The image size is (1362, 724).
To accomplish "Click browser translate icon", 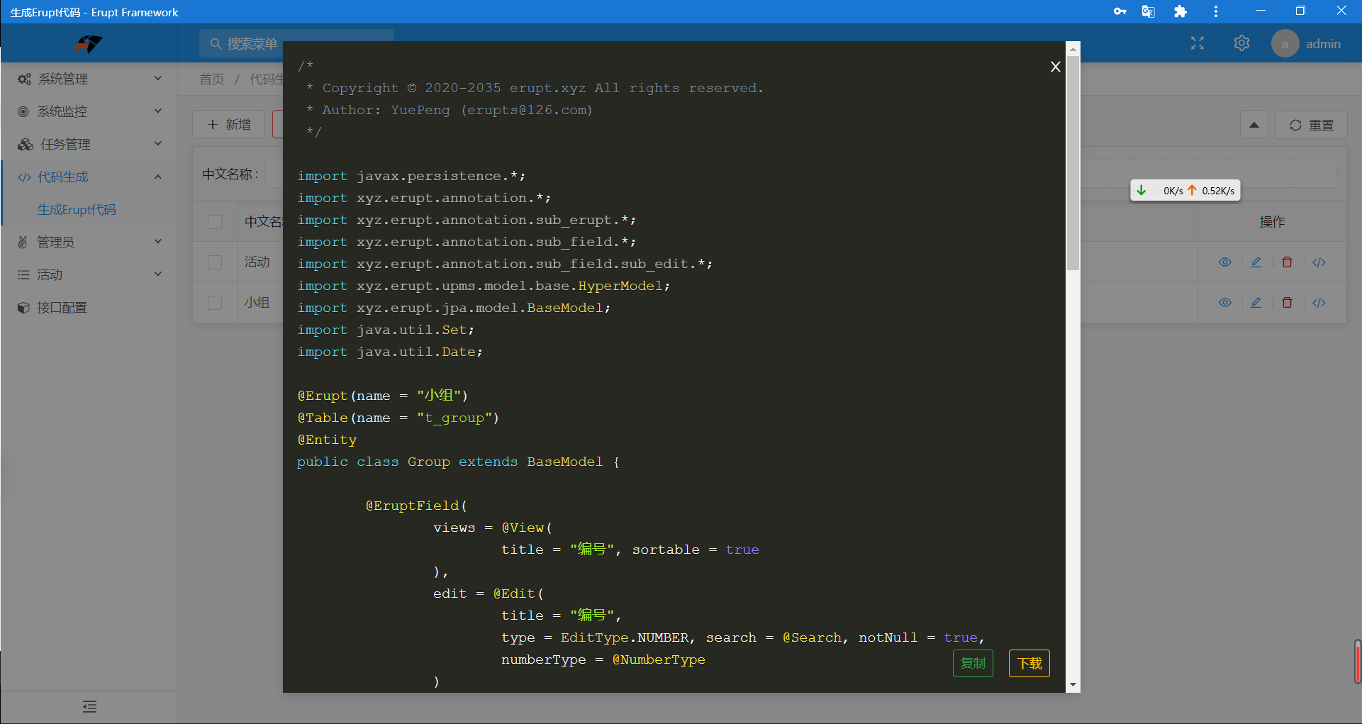I will [x=1149, y=11].
